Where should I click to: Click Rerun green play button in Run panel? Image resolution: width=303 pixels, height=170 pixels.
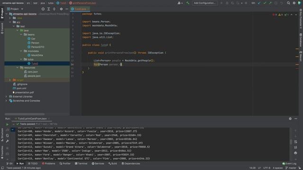[x=7, y=124]
